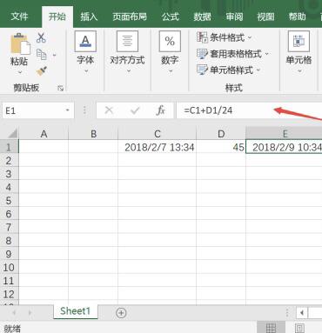Switch to the Formulas (公式) tab

pyautogui.click(x=171, y=17)
